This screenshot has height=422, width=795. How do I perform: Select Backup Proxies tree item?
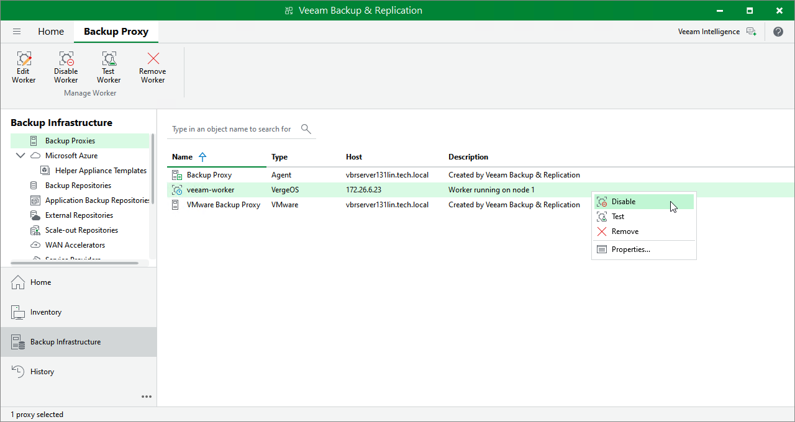coord(79,141)
